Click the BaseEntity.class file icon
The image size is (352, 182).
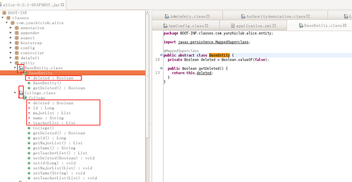(21, 68)
